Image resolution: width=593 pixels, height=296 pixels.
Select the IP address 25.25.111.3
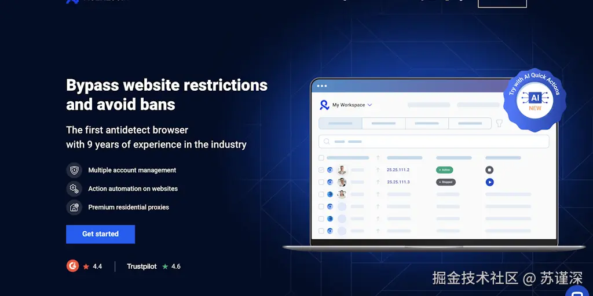[398, 182]
